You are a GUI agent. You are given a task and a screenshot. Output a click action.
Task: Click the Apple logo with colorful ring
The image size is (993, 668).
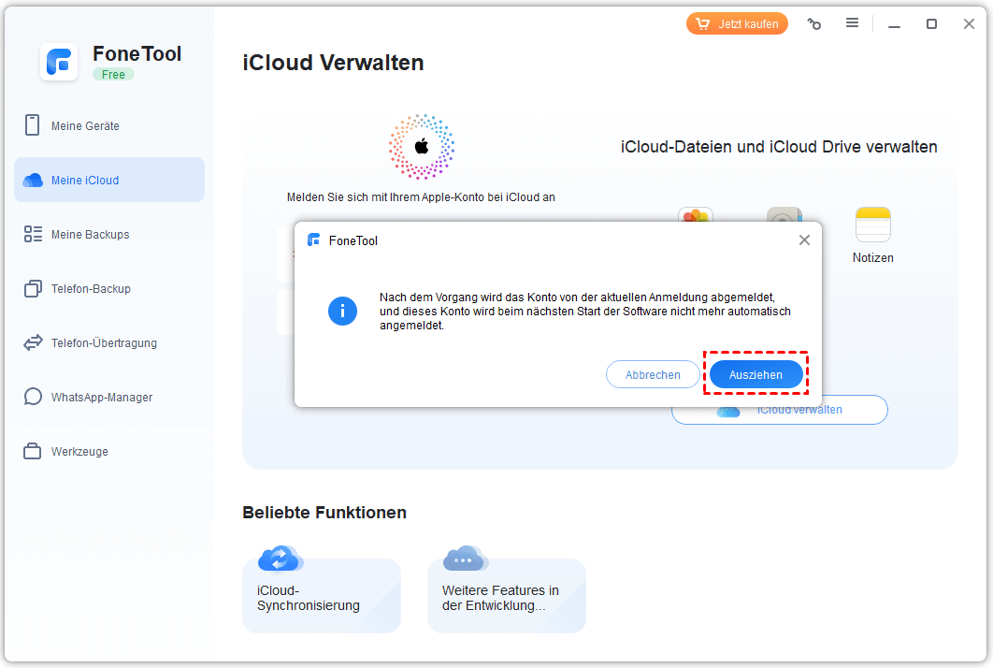(x=421, y=147)
